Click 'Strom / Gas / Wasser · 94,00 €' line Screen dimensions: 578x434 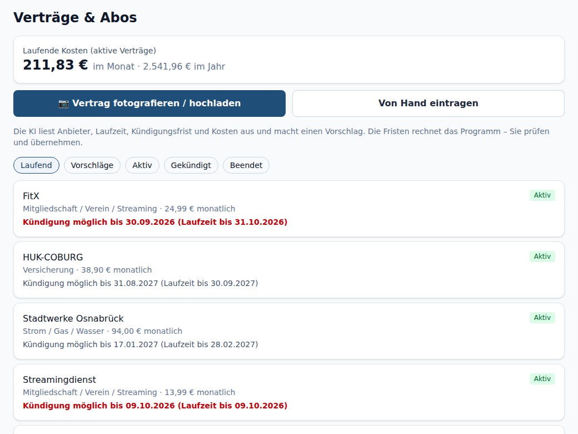[102, 332]
